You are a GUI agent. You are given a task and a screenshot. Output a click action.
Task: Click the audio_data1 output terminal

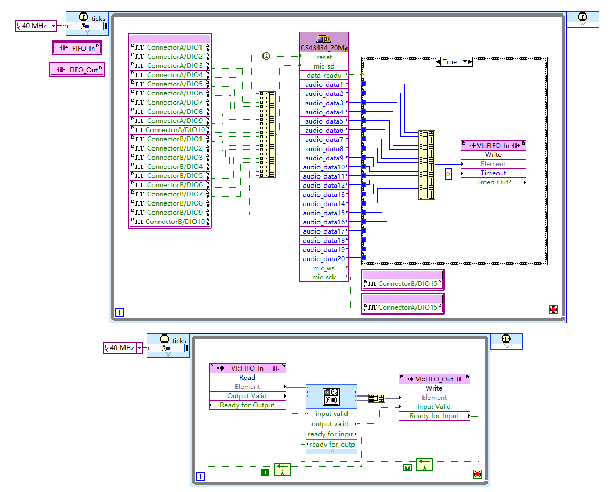324,85
